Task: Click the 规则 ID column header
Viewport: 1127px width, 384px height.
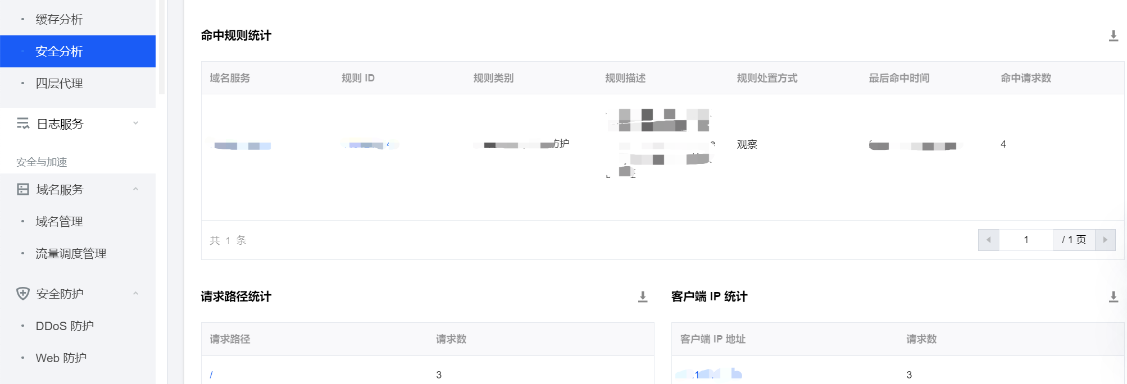Action: point(358,78)
